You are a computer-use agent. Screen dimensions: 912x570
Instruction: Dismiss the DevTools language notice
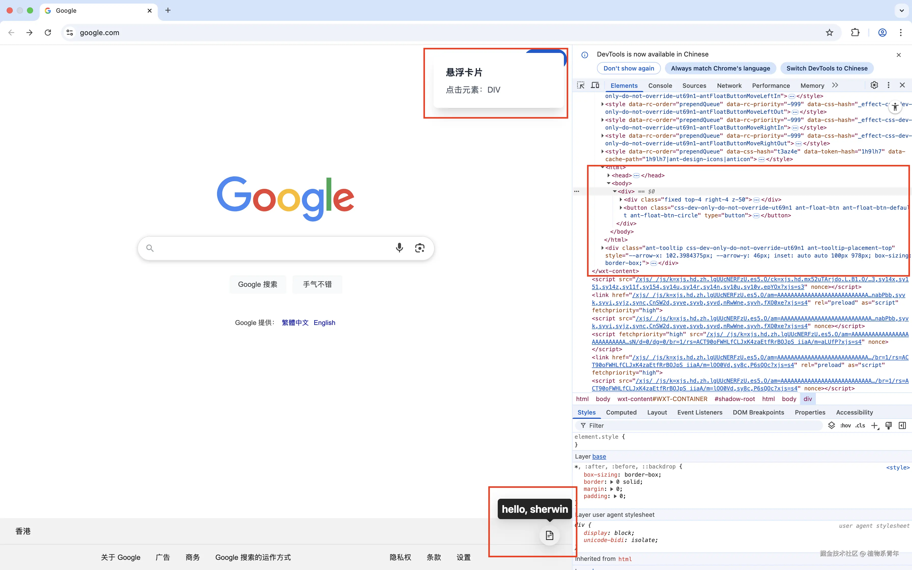pyautogui.click(x=899, y=55)
